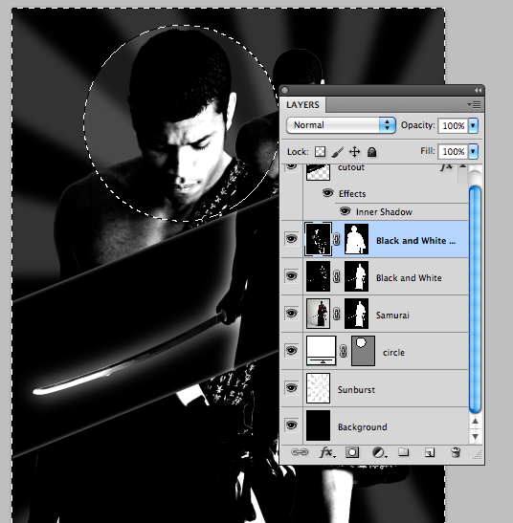Hide the Background layer

click(291, 425)
